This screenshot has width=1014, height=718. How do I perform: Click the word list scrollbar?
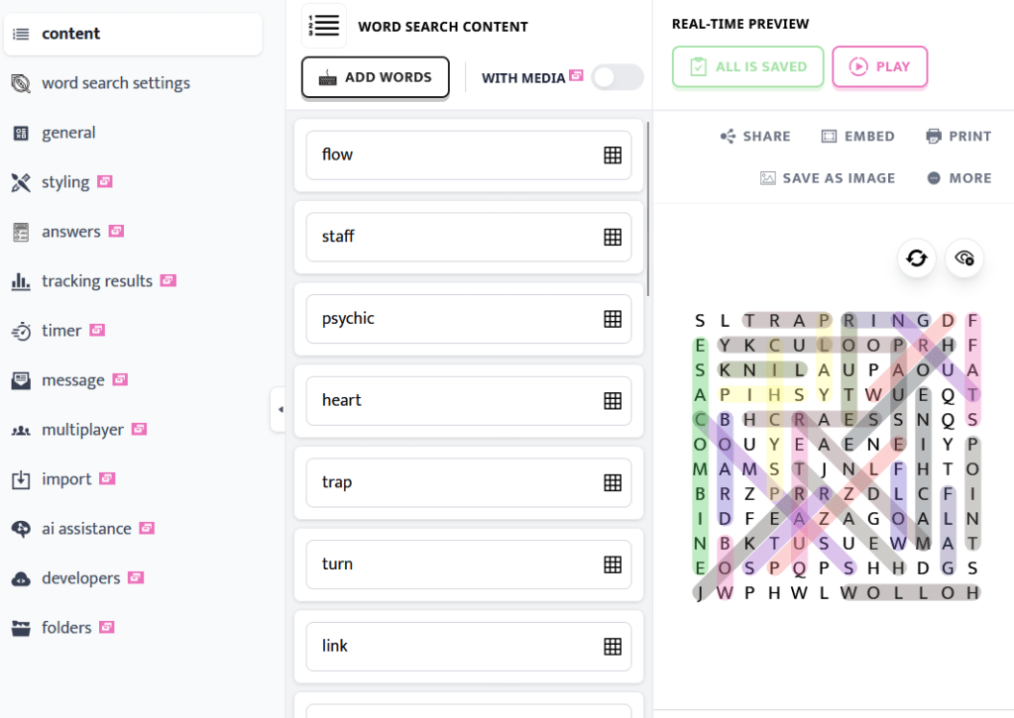[647, 208]
